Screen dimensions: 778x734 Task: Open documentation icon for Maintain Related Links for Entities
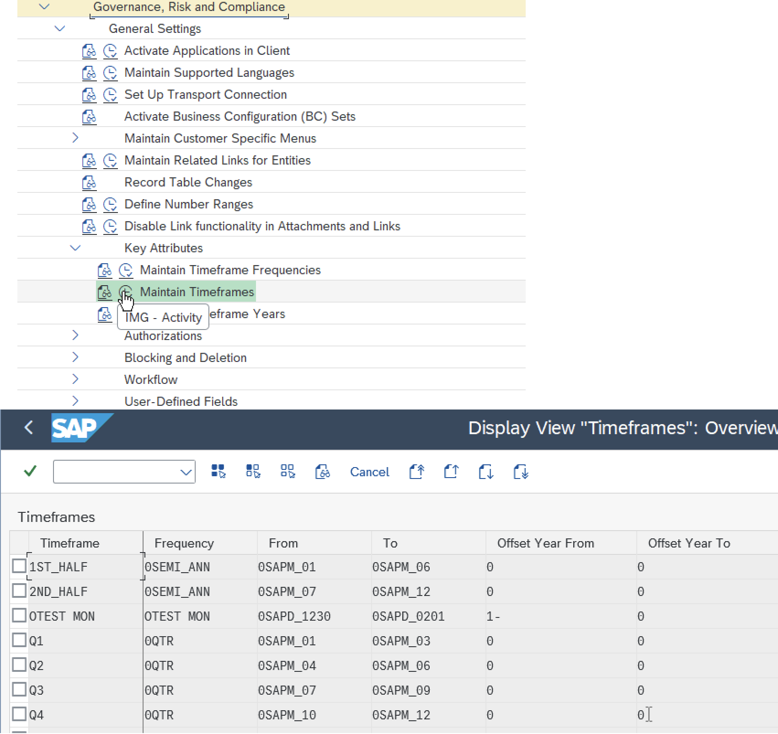click(89, 160)
